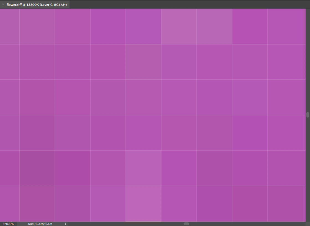Click the lightest pink pixel in bottom row
The height and width of the screenshot is (226, 310).
click(144, 204)
